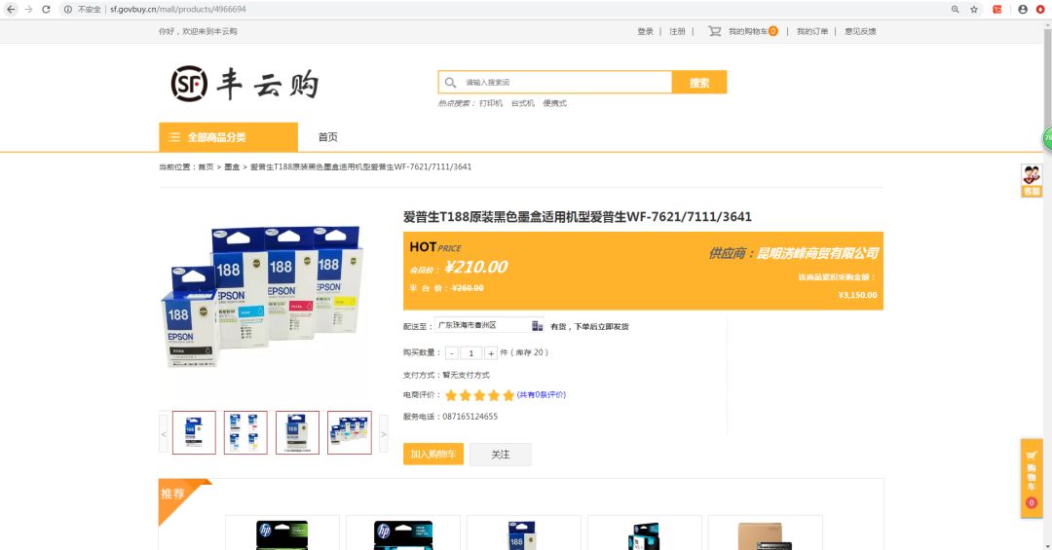Reload the page with the refresh icon
Image resolution: width=1052 pixels, height=550 pixels.
(x=47, y=10)
